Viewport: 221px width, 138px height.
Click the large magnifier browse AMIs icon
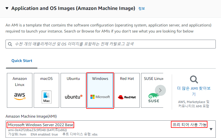coord(194,79)
